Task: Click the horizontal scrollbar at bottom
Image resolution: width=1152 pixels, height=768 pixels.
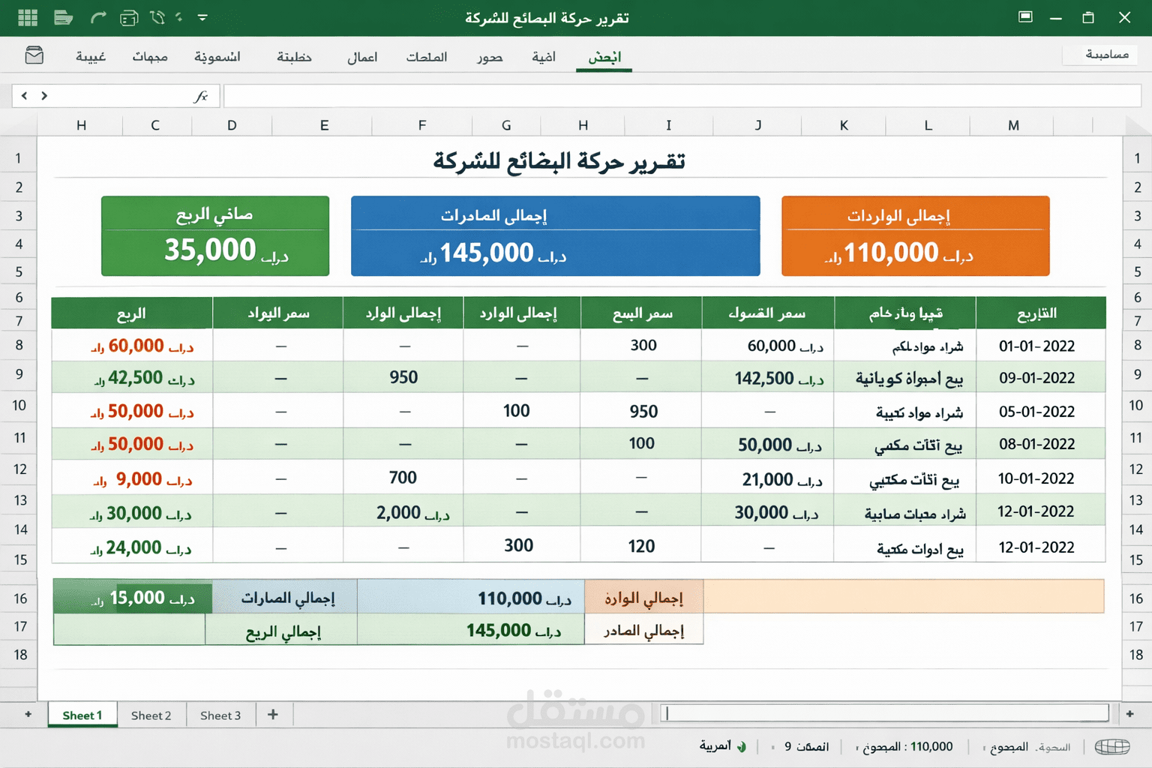Action: (885, 713)
